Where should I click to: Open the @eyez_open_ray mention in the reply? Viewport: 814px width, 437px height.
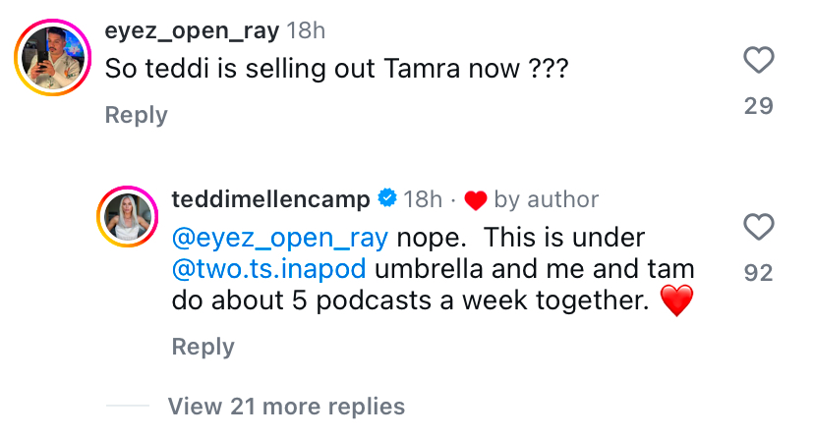[x=280, y=237]
